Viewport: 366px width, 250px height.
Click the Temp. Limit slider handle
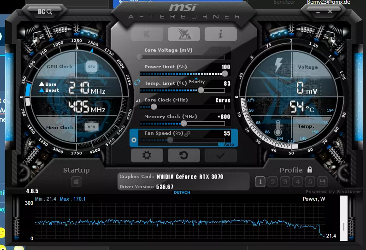pyautogui.click(x=201, y=90)
